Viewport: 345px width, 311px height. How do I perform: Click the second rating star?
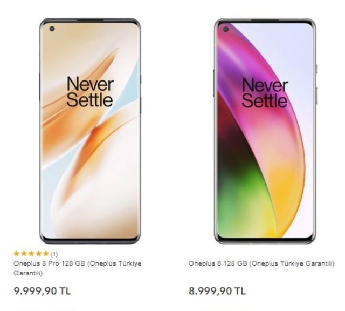24,254
